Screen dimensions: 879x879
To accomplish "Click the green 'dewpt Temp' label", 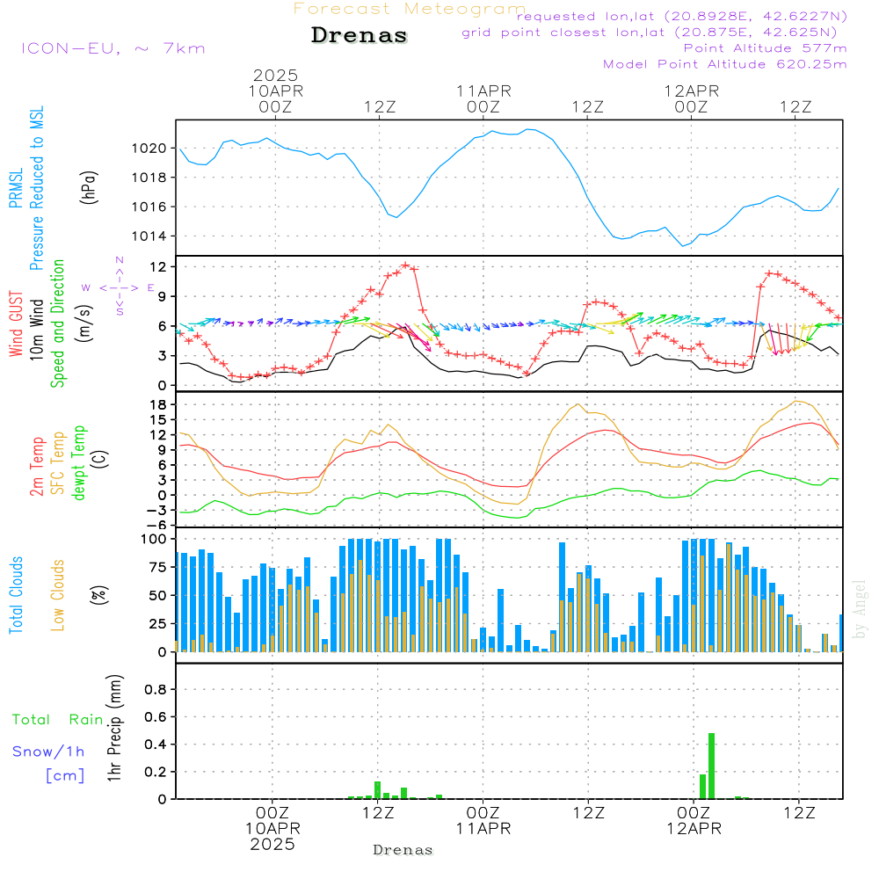I will click(78, 462).
